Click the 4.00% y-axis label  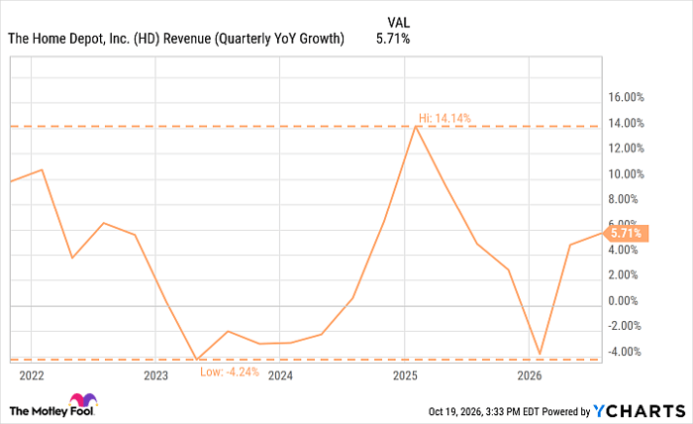pos(623,250)
